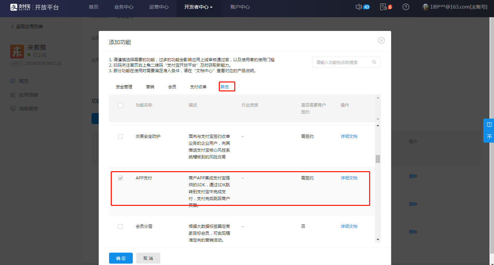Click the Alipay open platform logo

[x=34, y=7]
